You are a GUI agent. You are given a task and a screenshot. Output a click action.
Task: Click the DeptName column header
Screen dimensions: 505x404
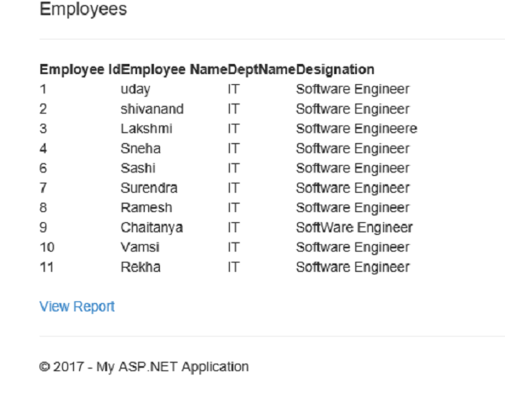click(x=261, y=69)
